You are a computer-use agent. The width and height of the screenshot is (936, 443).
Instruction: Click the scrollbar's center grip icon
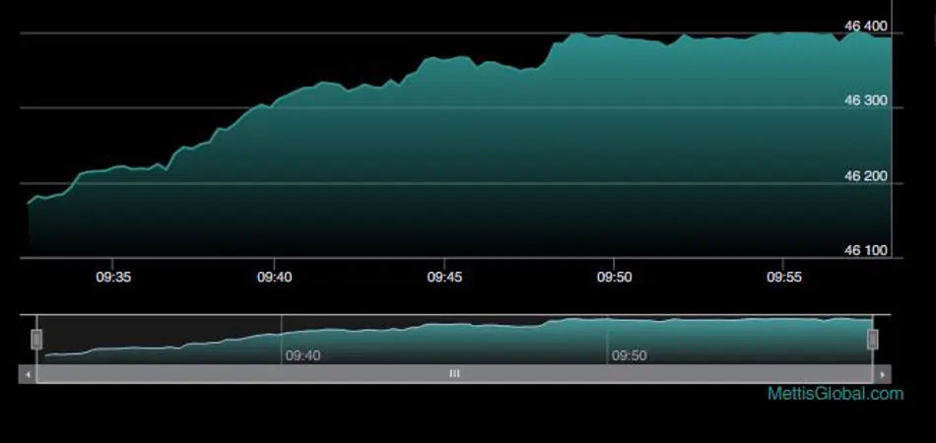[454, 374]
